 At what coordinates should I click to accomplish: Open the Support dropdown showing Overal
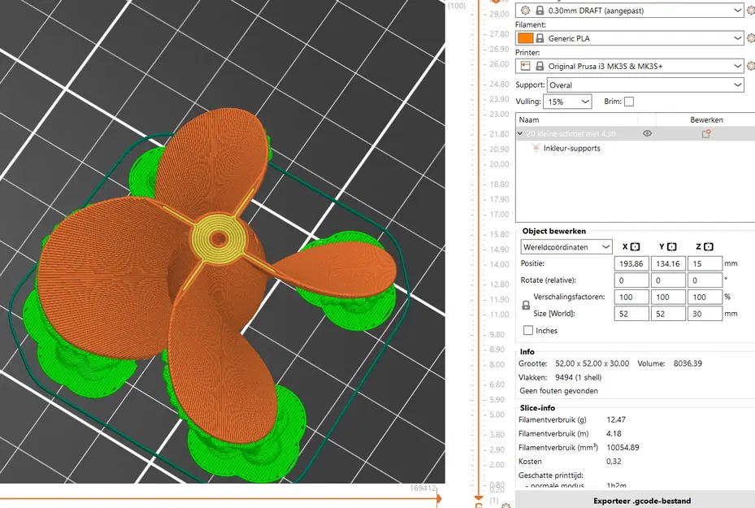(645, 85)
